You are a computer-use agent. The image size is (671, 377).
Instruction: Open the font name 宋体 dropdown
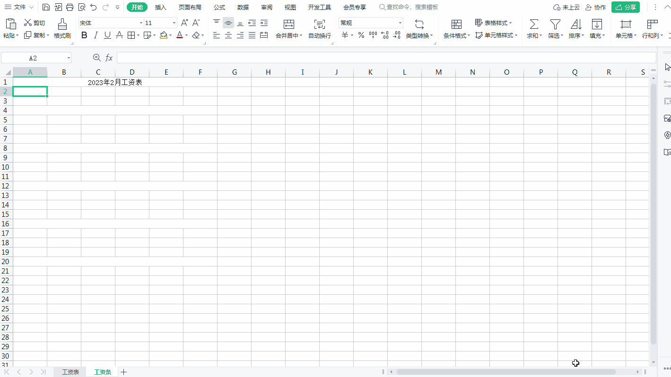click(x=141, y=23)
